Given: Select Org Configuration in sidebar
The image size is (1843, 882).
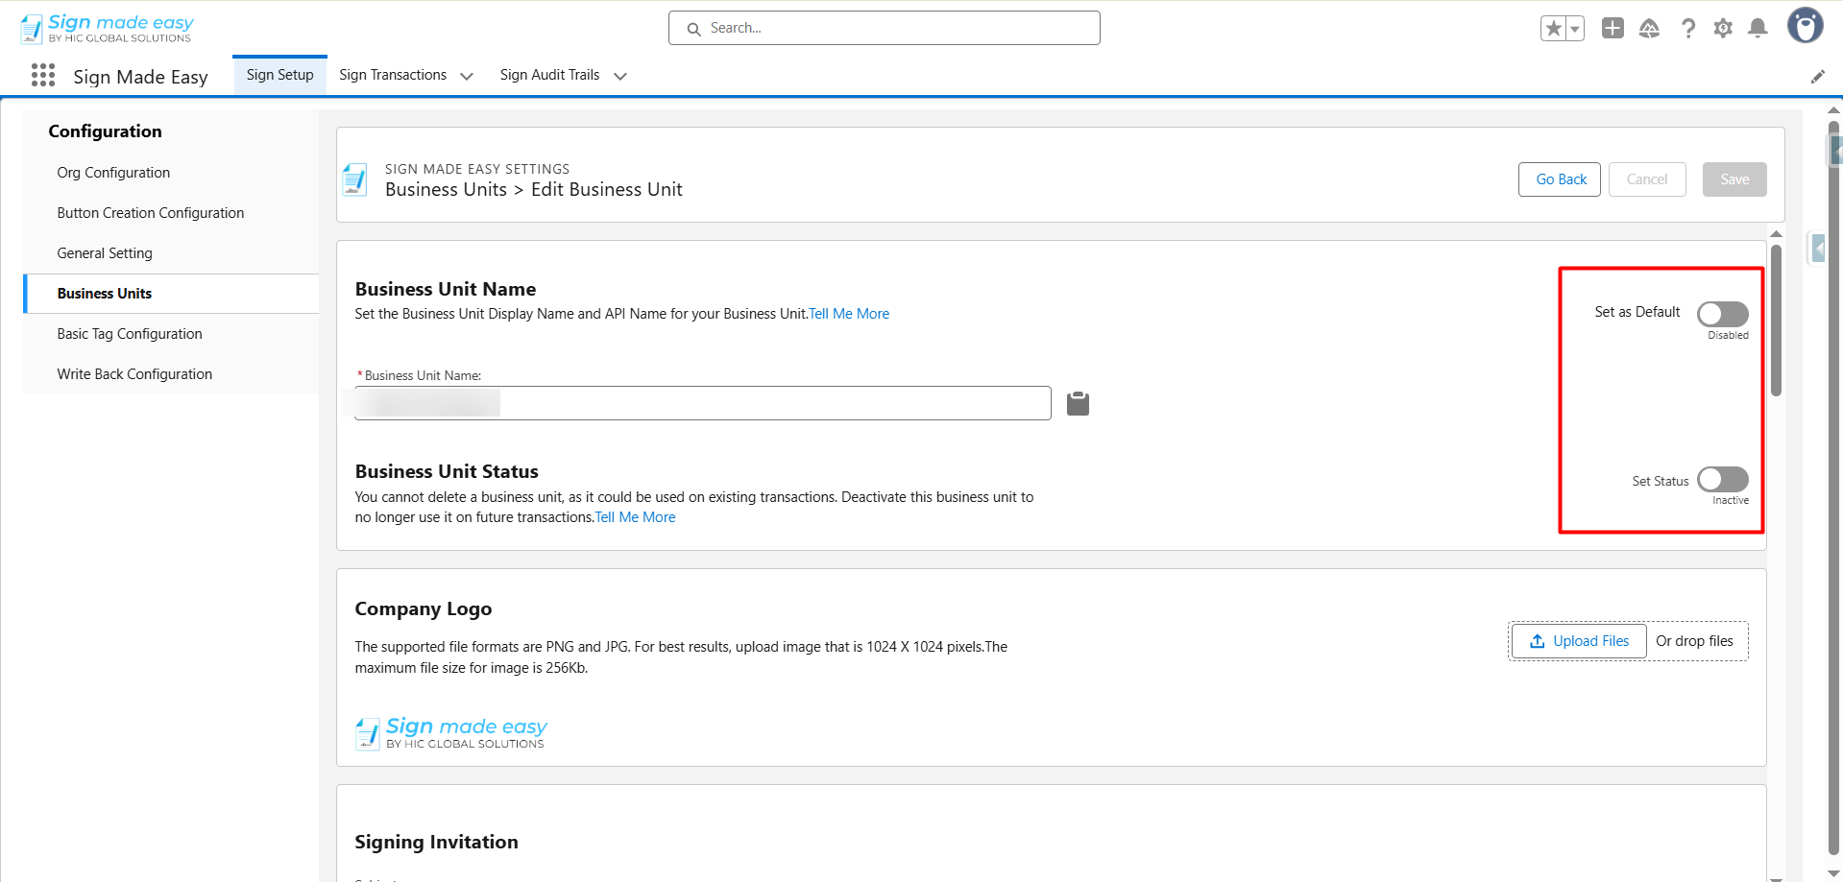Looking at the screenshot, I should (113, 173).
